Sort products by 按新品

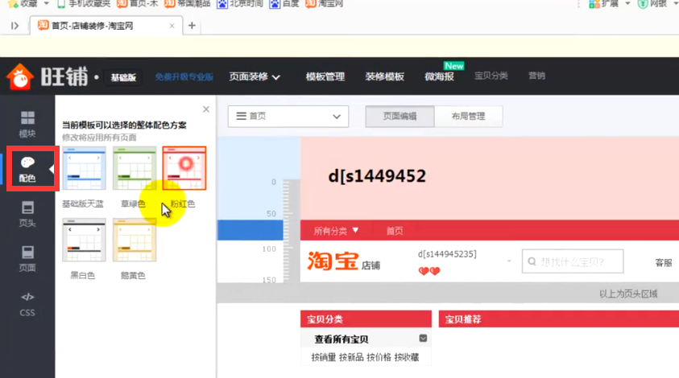pos(351,357)
